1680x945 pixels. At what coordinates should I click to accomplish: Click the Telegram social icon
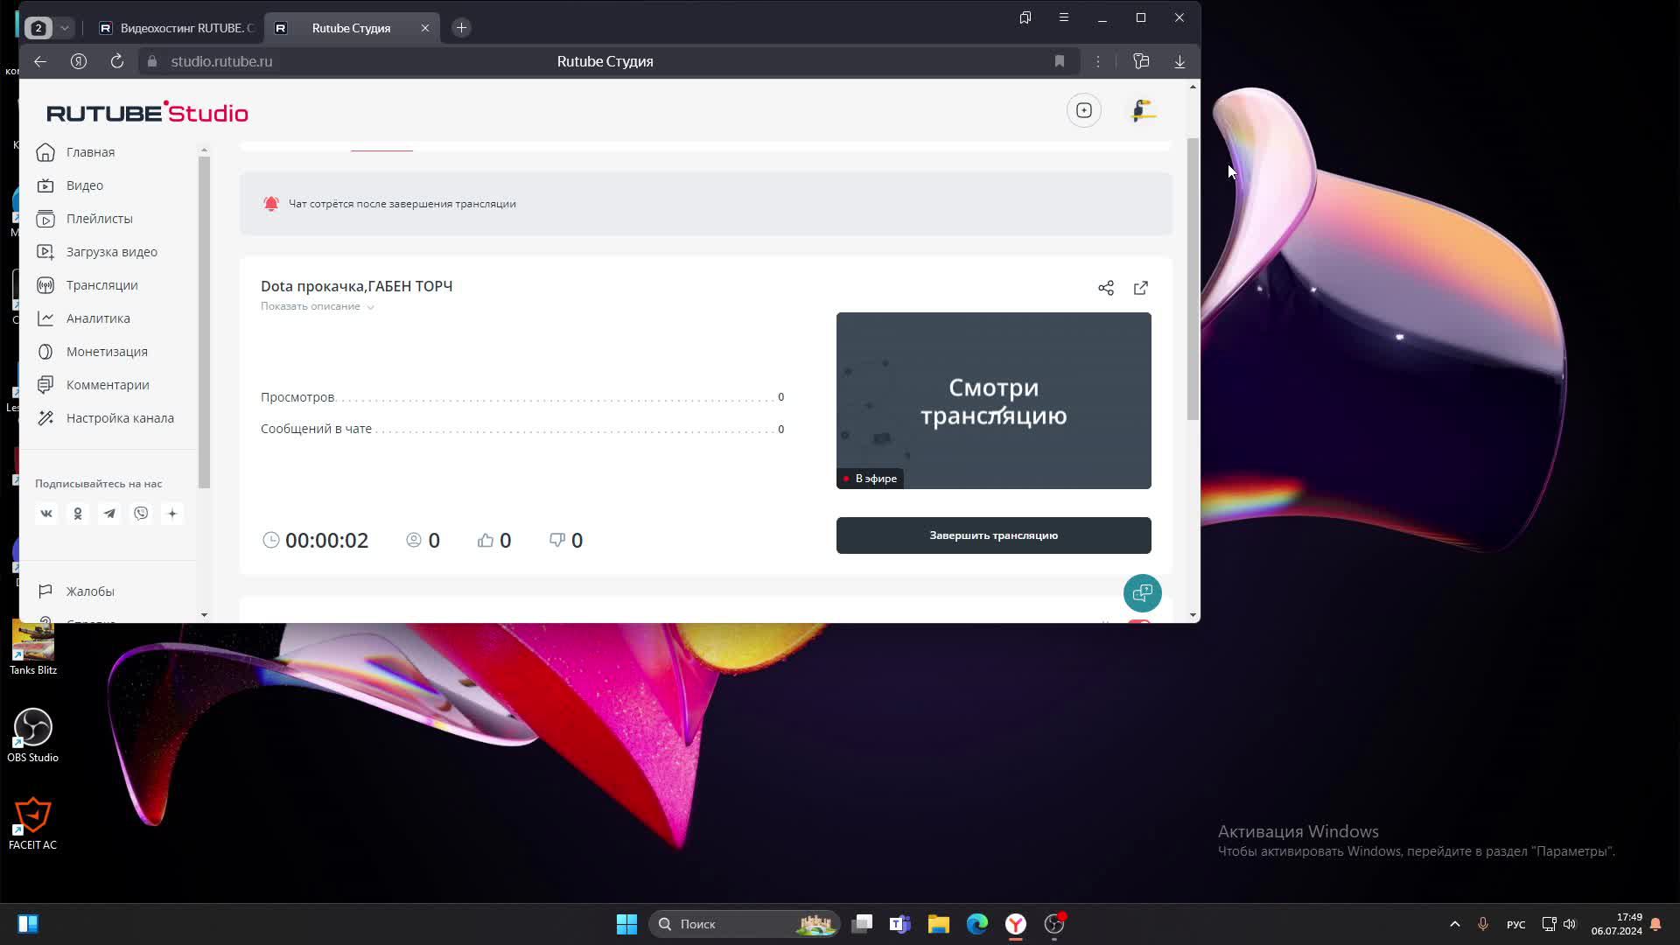pyautogui.click(x=109, y=514)
